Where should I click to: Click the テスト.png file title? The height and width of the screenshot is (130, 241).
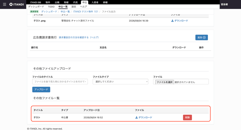[x=40, y=21]
